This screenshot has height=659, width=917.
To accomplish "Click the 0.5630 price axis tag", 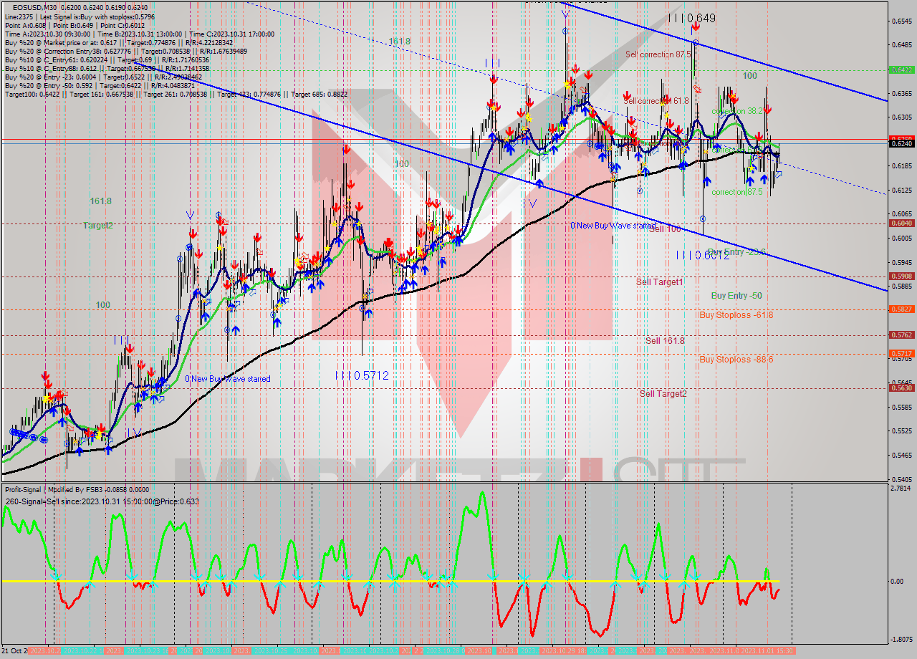I will tap(901, 388).
